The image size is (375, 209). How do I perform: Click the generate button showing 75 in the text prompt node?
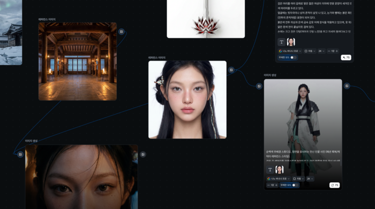pyautogui.click(x=346, y=58)
